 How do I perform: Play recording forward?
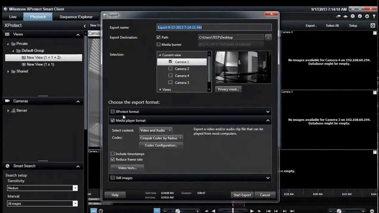tap(252, 211)
